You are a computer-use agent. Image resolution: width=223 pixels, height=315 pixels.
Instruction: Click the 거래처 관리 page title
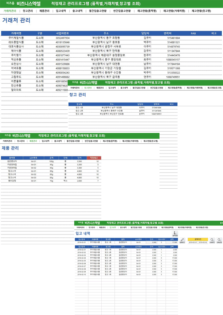tap(16, 20)
